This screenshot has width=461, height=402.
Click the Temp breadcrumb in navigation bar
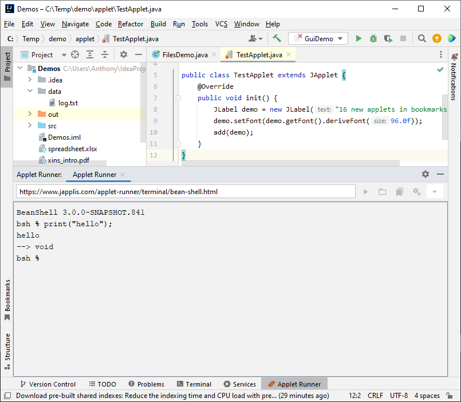click(x=31, y=39)
